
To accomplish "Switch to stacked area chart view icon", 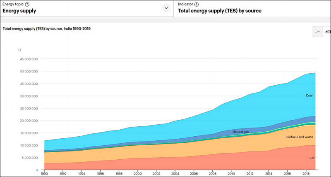I will pos(328,32).
